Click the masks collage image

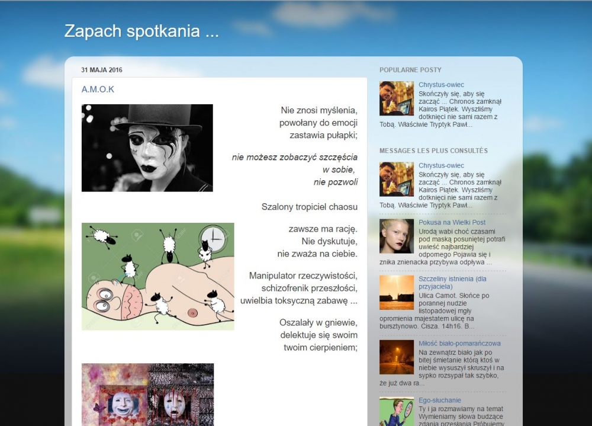[147, 394]
